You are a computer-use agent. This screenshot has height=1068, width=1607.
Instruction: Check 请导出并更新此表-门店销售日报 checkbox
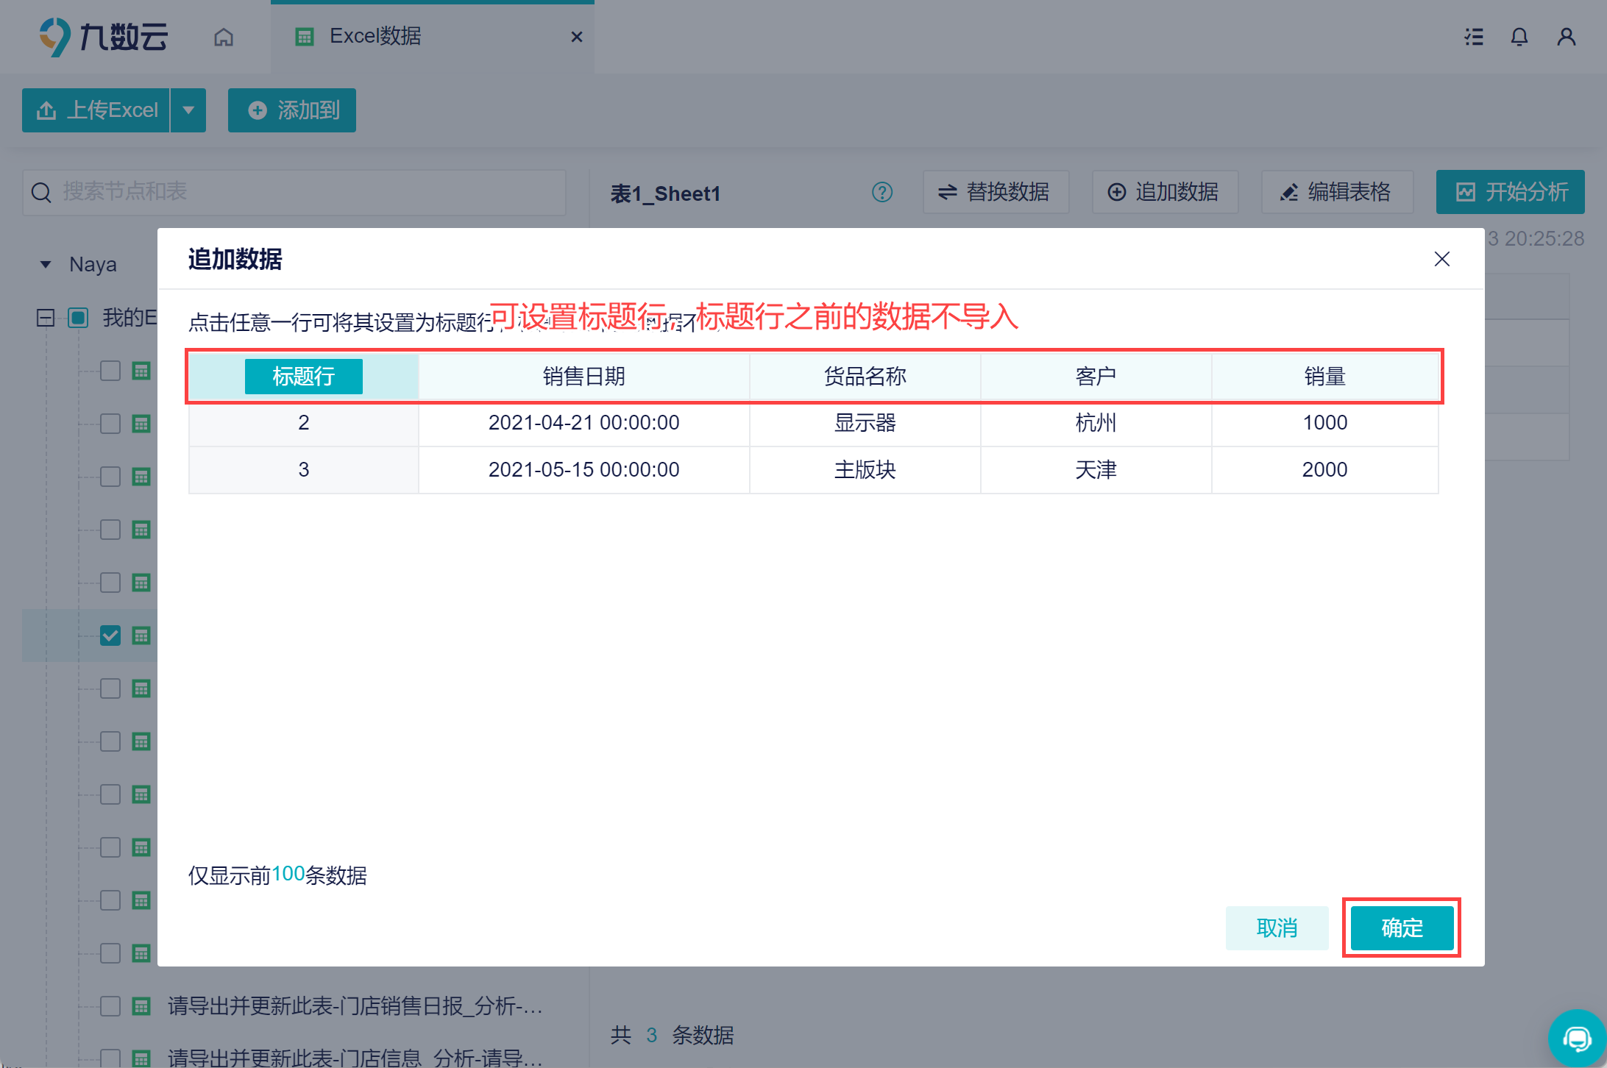coord(110,1005)
